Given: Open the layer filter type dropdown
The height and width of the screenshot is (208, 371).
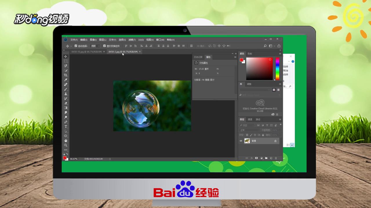Looking at the screenshot, I should 247,125.
